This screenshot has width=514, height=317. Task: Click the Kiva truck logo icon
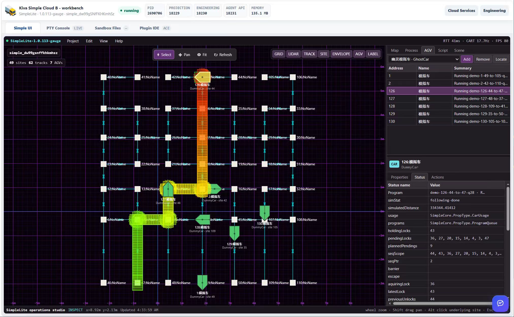(x=11, y=11)
